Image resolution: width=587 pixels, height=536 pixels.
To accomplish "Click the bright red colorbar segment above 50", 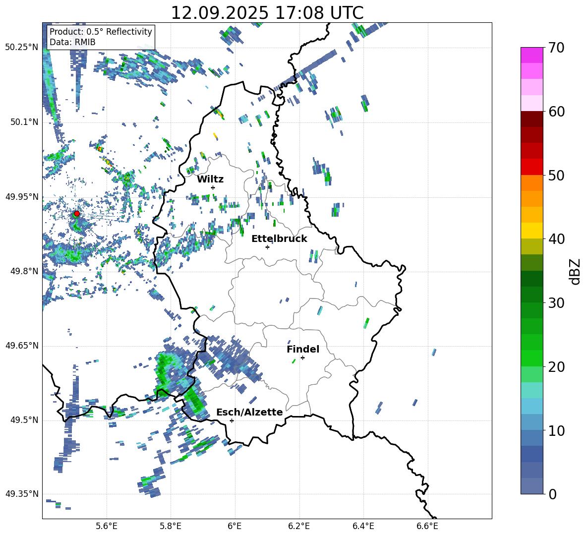I will (x=531, y=167).
